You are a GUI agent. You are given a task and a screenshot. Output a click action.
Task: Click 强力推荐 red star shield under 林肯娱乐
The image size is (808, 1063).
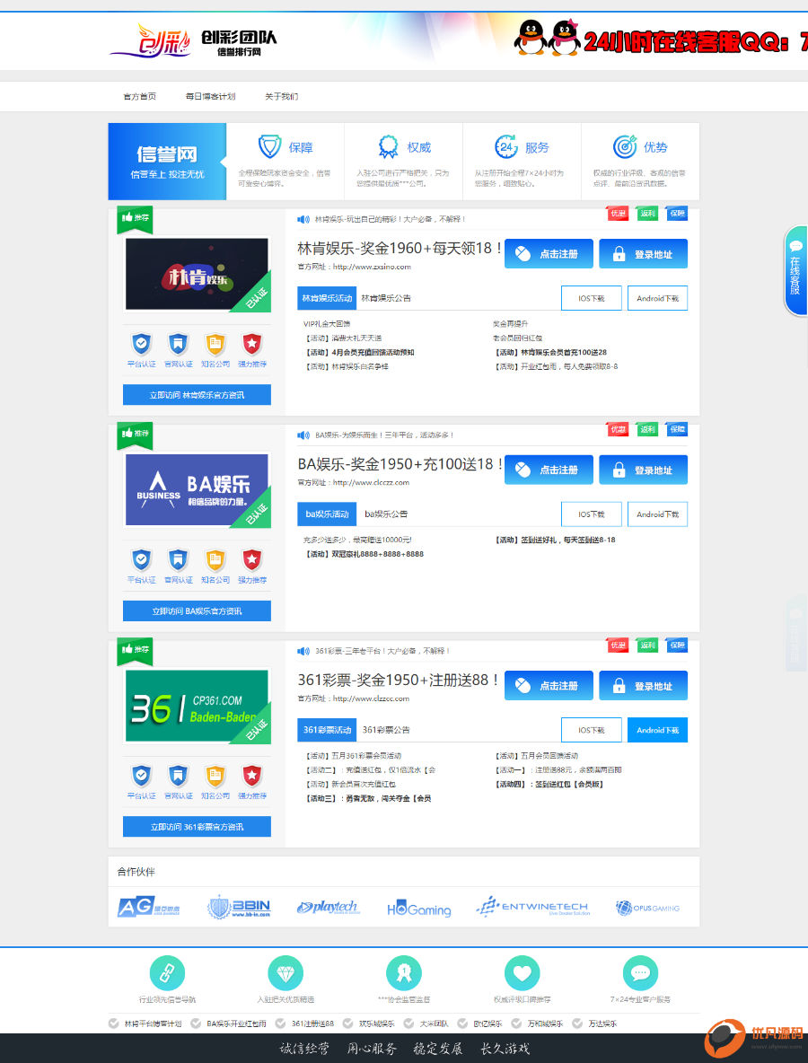(252, 344)
